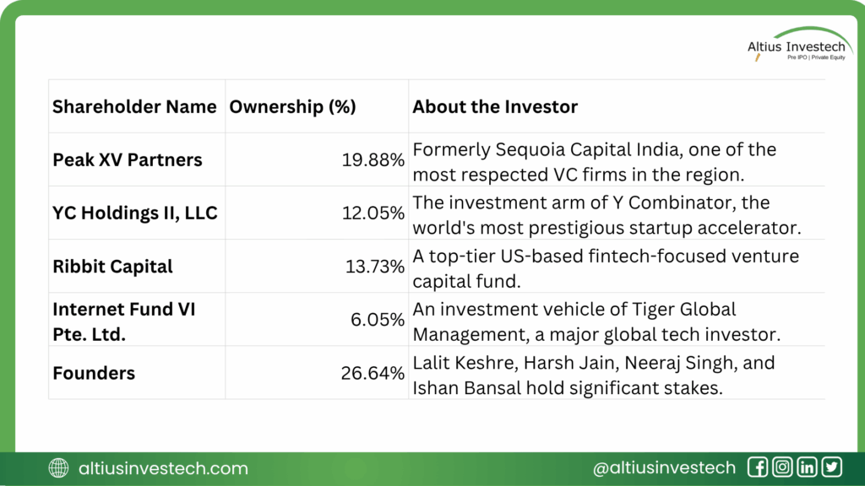Click the Altius Investech logo
Image resolution: width=865 pixels, height=486 pixels.
pos(795,52)
